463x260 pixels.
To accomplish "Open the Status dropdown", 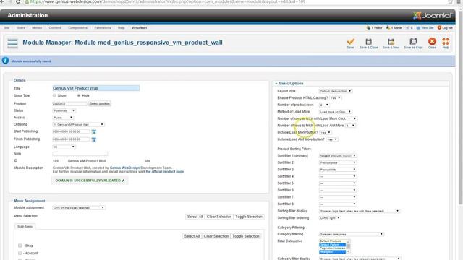I will pos(64,110).
